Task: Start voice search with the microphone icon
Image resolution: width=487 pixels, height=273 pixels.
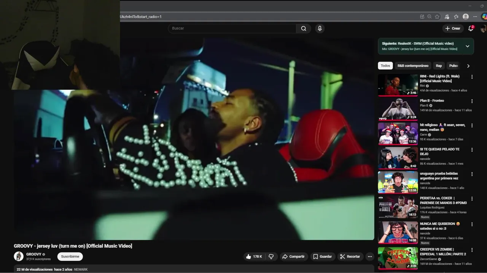Action: point(320,28)
